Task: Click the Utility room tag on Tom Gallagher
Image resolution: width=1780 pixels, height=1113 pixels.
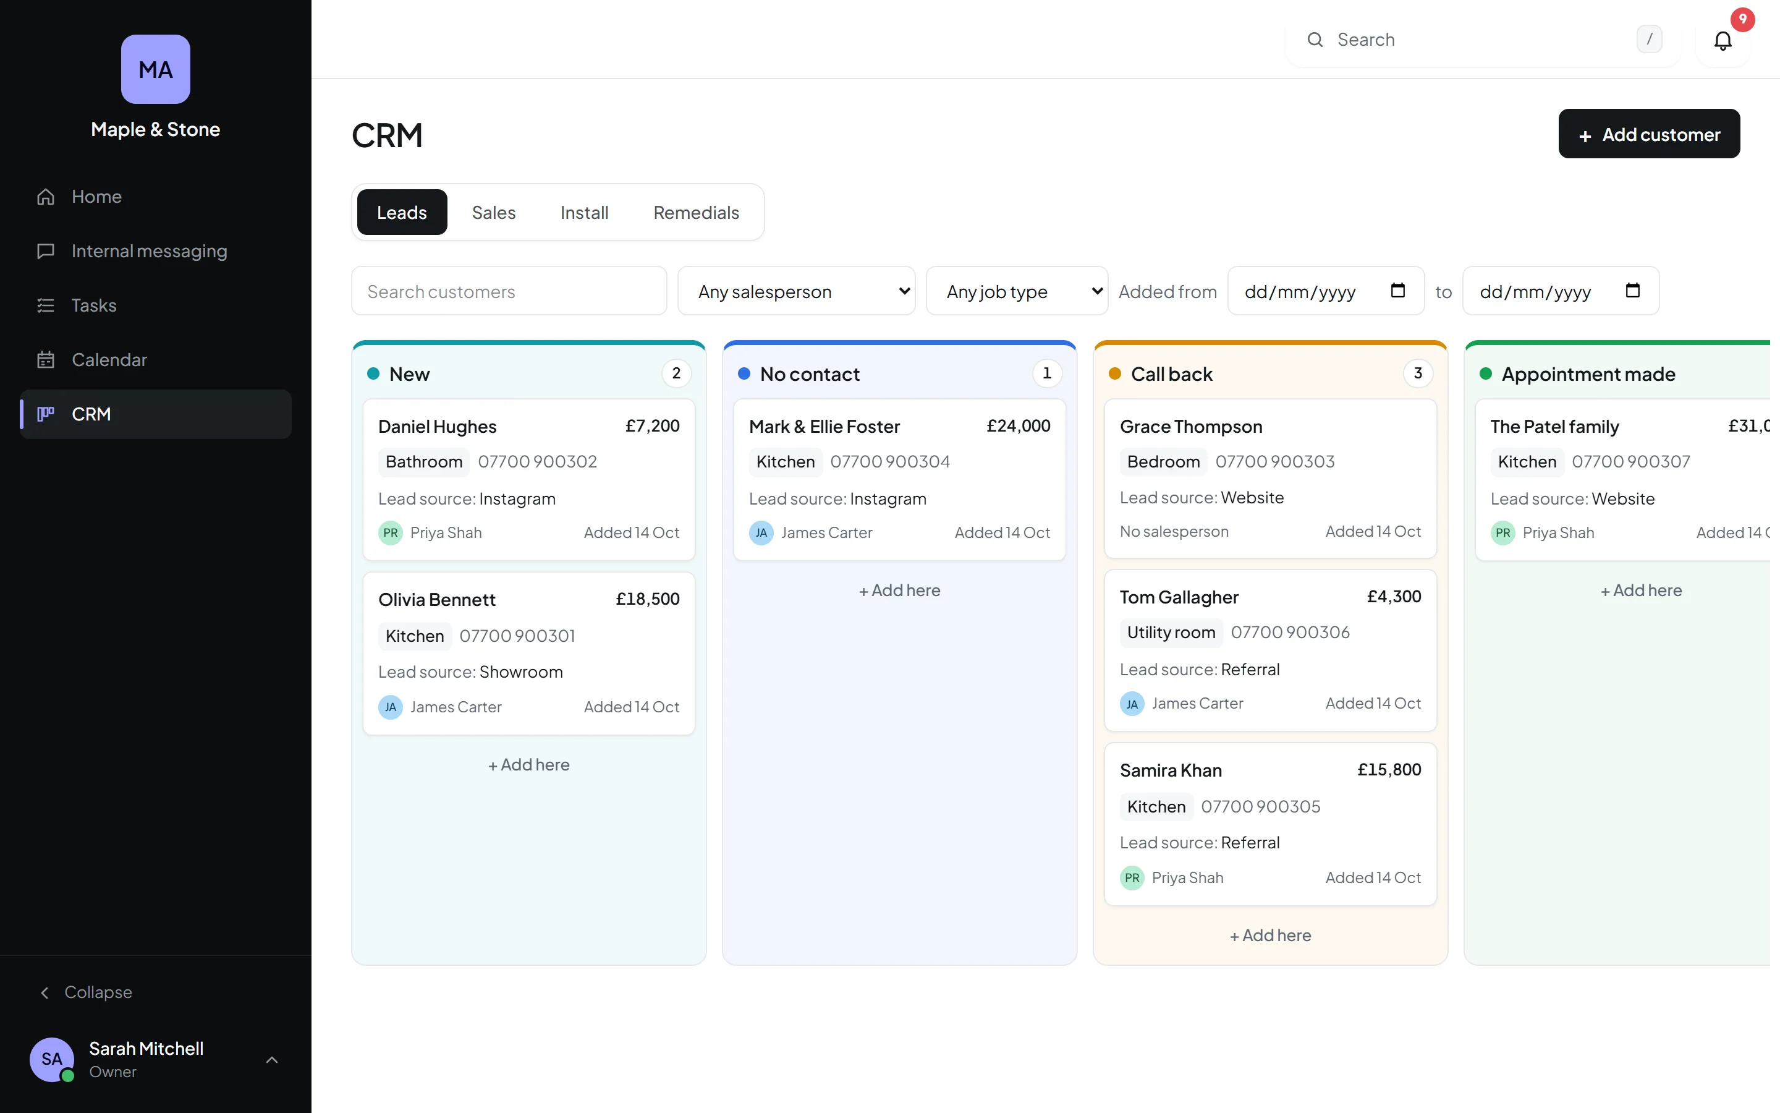Action: pos(1171,633)
